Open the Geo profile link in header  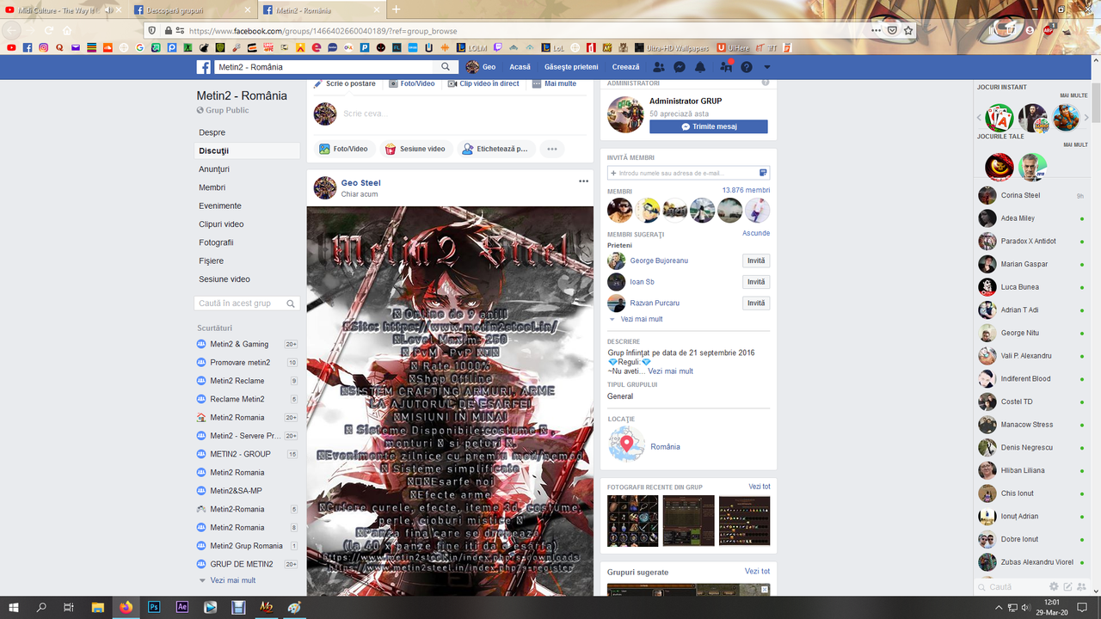[x=481, y=67]
